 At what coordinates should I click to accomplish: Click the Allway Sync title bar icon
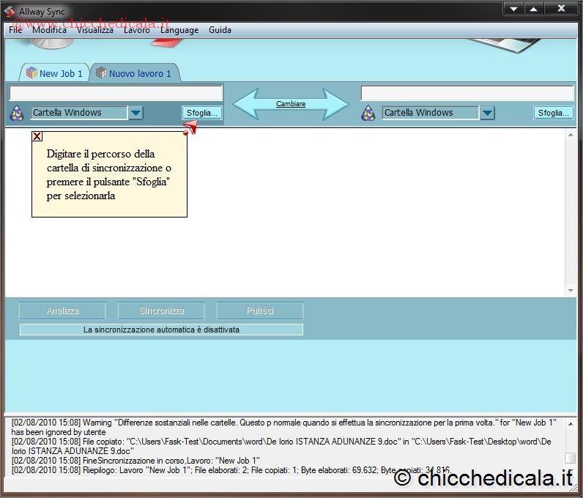click(x=10, y=12)
